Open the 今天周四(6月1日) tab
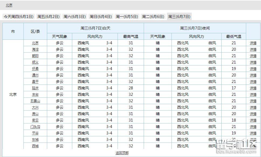The width and height of the screenshot is (261, 157). click(18, 16)
